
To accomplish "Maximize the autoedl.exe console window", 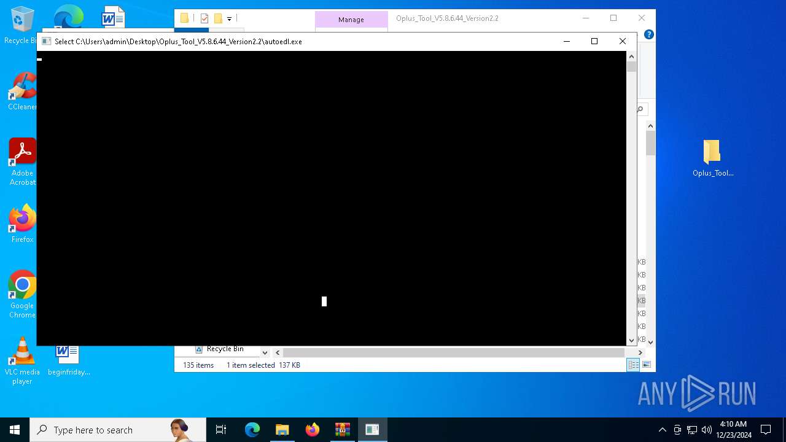I will pyautogui.click(x=594, y=41).
